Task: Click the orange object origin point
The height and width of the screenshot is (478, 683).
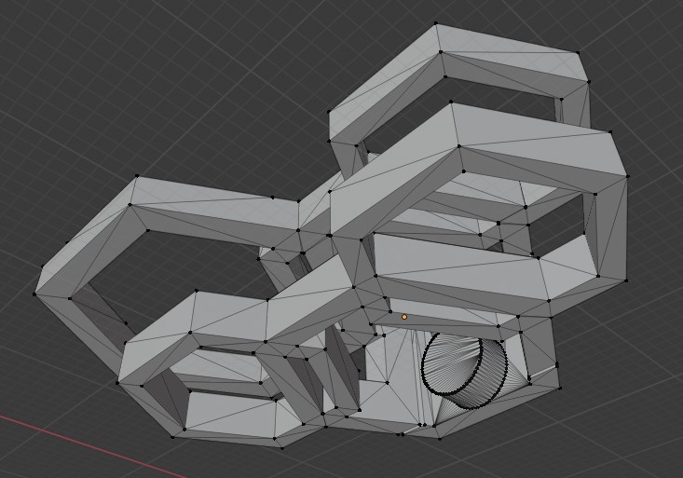Action: click(404, 317)
